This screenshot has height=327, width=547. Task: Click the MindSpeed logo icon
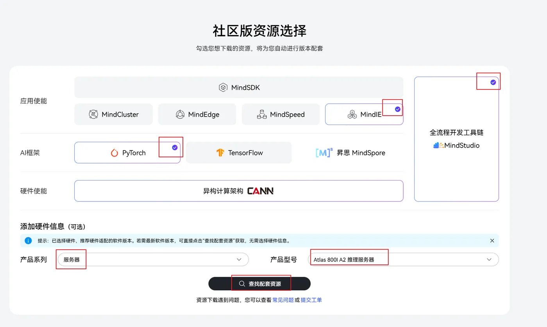(x=262, y=114)
